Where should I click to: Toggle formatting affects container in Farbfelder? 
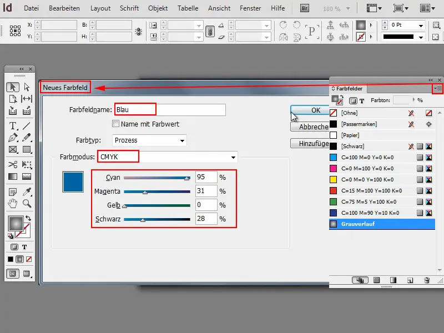tap(353, 101)
